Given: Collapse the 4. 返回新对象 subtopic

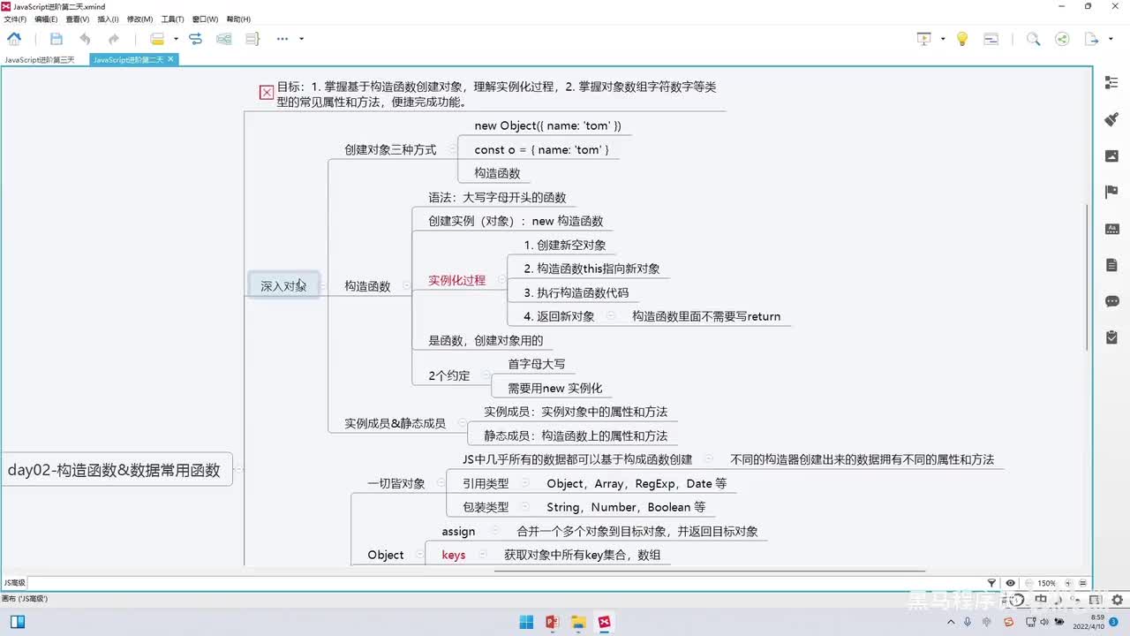Looking at the screenshot, I should point(610,315).
